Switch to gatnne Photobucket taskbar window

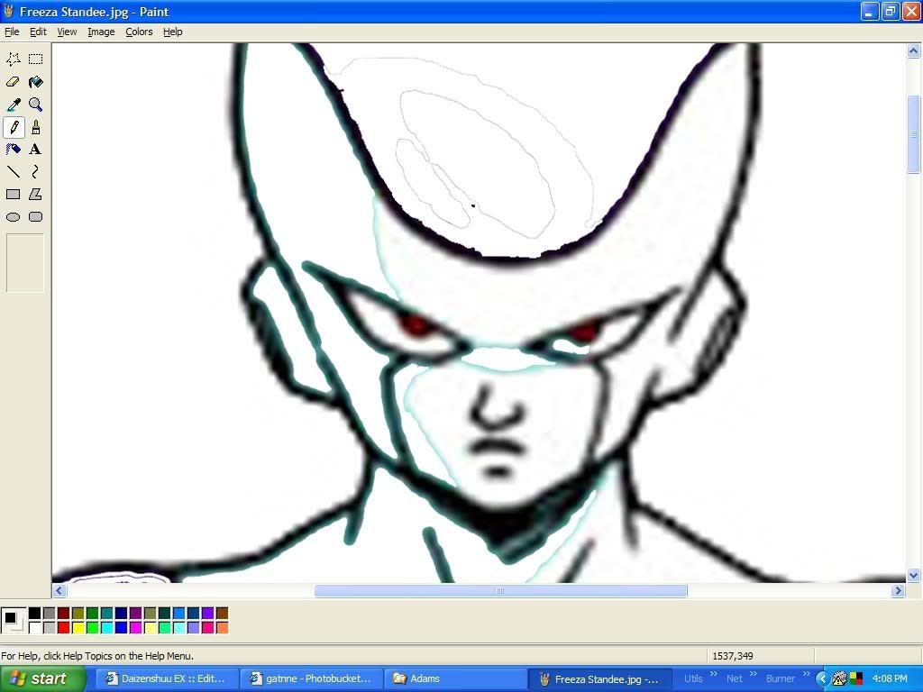point(311,679)
